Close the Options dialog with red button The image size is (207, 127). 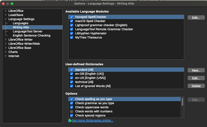click(3, 4)
